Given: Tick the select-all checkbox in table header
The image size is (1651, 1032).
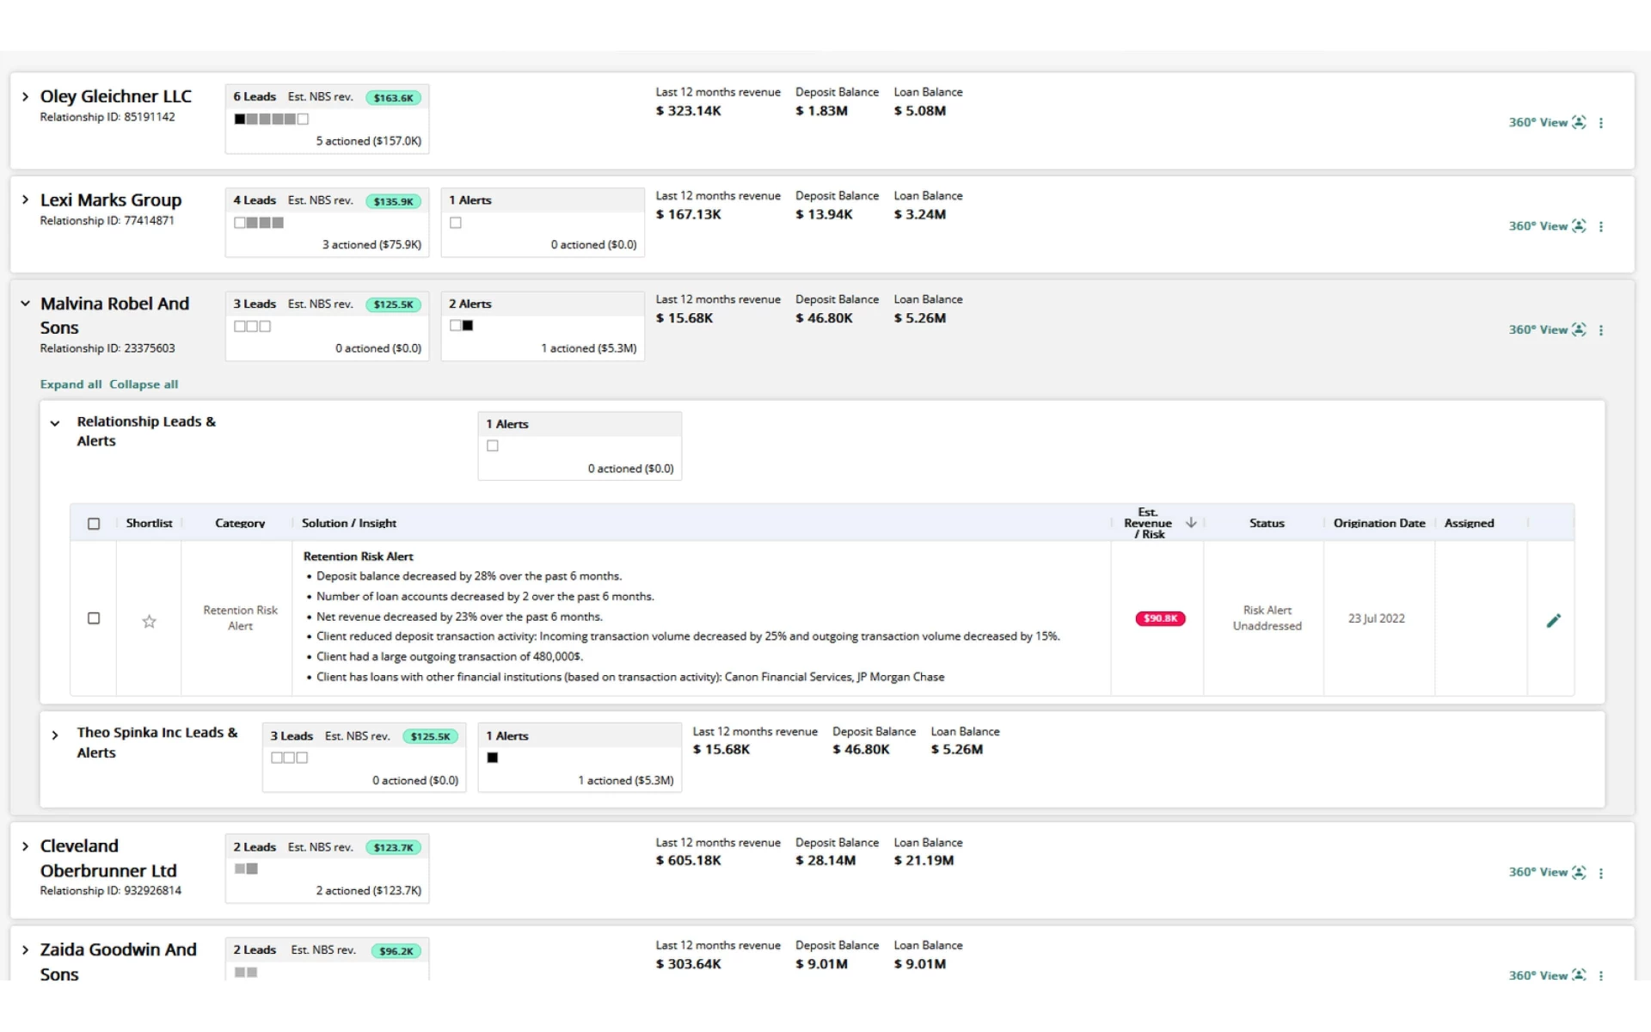Looking at the screenshot, I should [x=94, y=524].
